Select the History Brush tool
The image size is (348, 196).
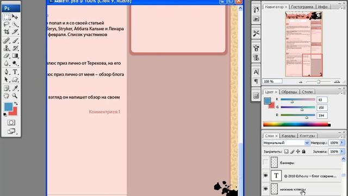point(15,48)
